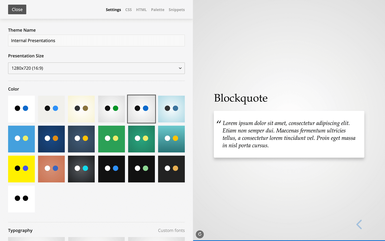Select the sky blue color theme swatch
The image size is (385, 241).
tap(21, 139)
